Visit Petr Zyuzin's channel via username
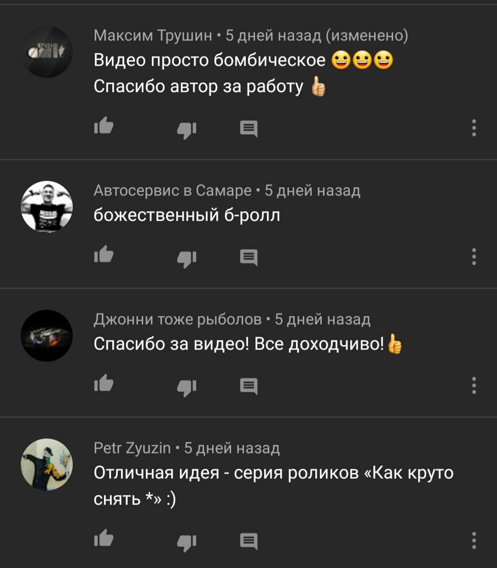This screenshot has height=568, width=497. (132, 448)
